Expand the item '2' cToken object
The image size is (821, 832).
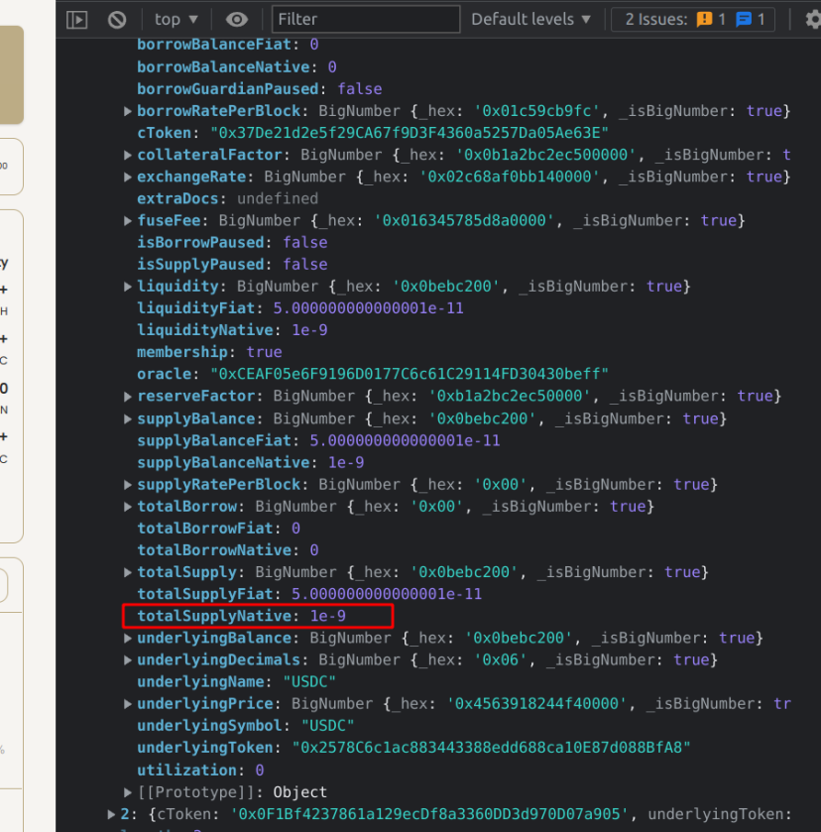(110, 813)
